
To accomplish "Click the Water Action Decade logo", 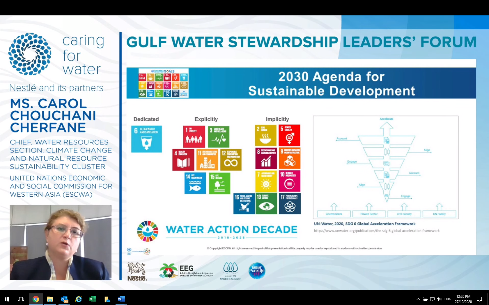I will click(x=217, y=232).
